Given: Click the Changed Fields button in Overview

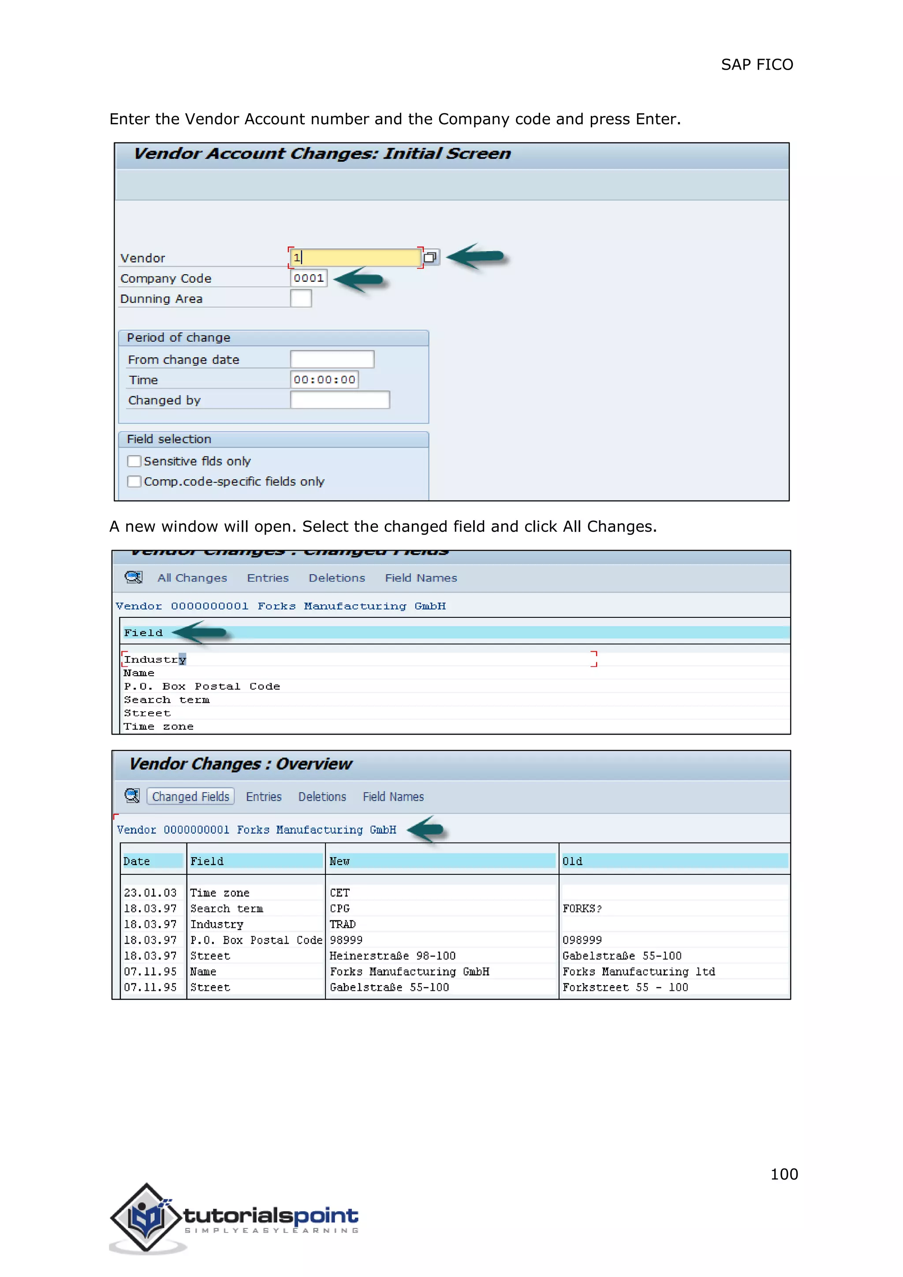Looking at the screenshot, I should pyautogui.click(x=191, y=796).
